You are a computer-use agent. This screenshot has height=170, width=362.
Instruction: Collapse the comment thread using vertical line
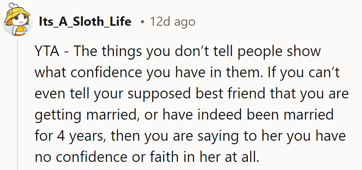tap(17, 106)
